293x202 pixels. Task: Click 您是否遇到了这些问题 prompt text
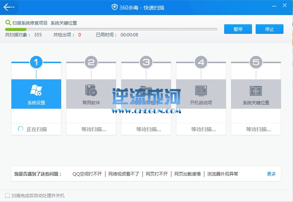point(38,174)
